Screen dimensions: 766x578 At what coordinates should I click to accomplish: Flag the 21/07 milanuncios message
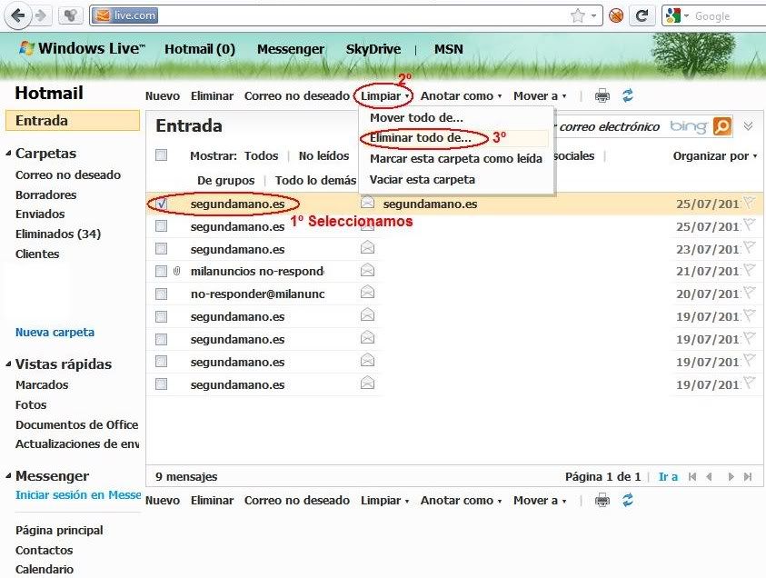[750, 270]
